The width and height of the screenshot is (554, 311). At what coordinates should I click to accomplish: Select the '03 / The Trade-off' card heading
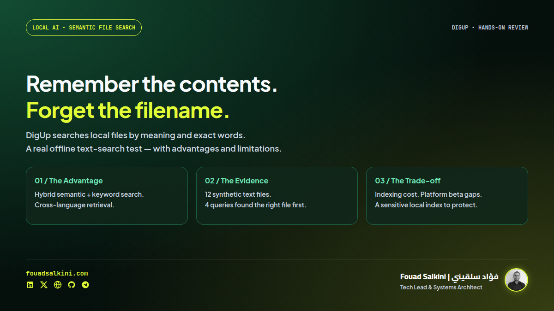[x=408, y=181]
